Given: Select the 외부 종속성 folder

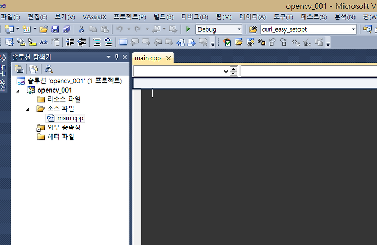Looking at the screenshot, I should 64,127.
